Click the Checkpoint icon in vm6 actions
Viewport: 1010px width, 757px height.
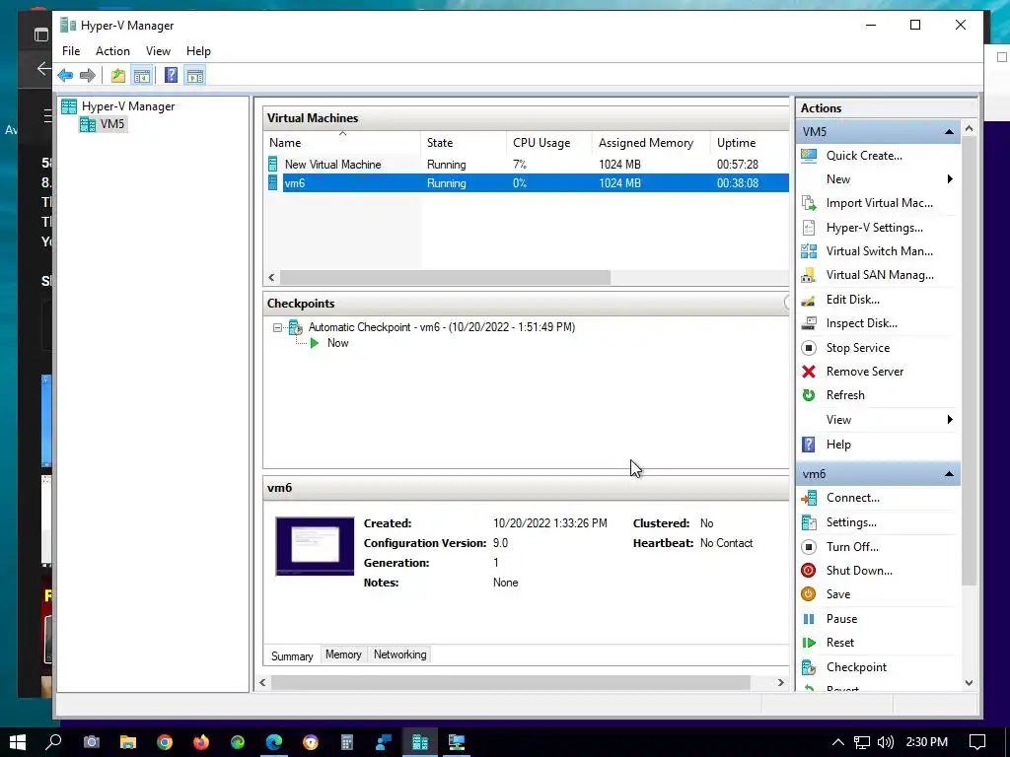809,667
